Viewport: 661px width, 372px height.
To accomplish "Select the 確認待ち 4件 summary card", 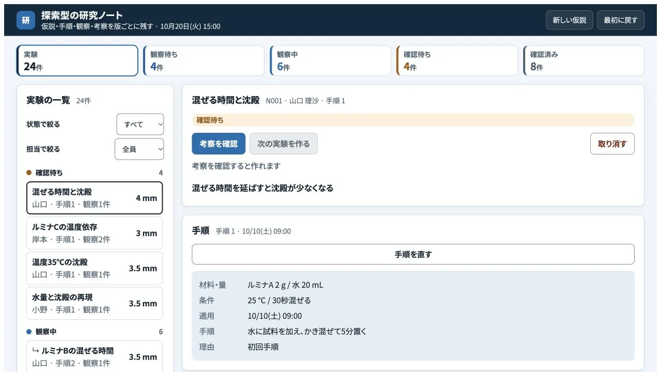I will tap(457, 60).
